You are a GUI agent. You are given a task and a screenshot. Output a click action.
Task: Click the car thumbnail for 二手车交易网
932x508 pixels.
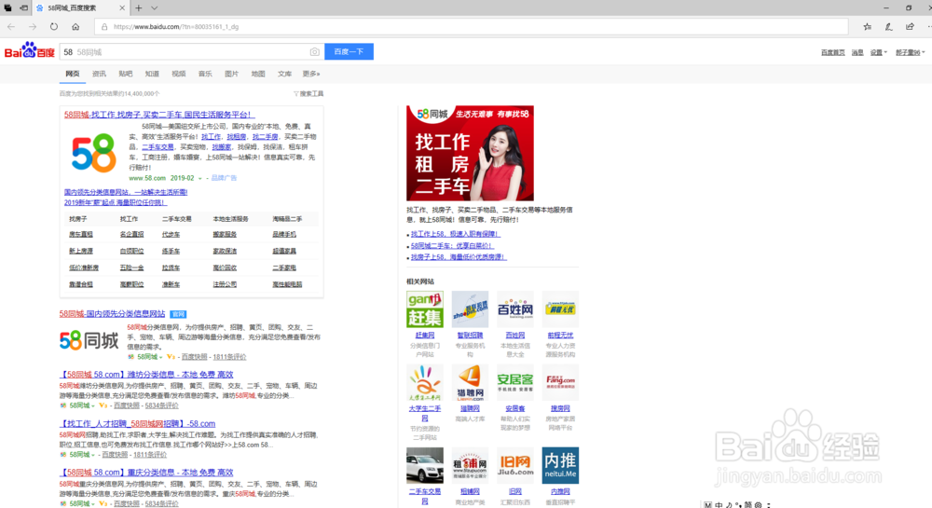(x=424, y=465)
